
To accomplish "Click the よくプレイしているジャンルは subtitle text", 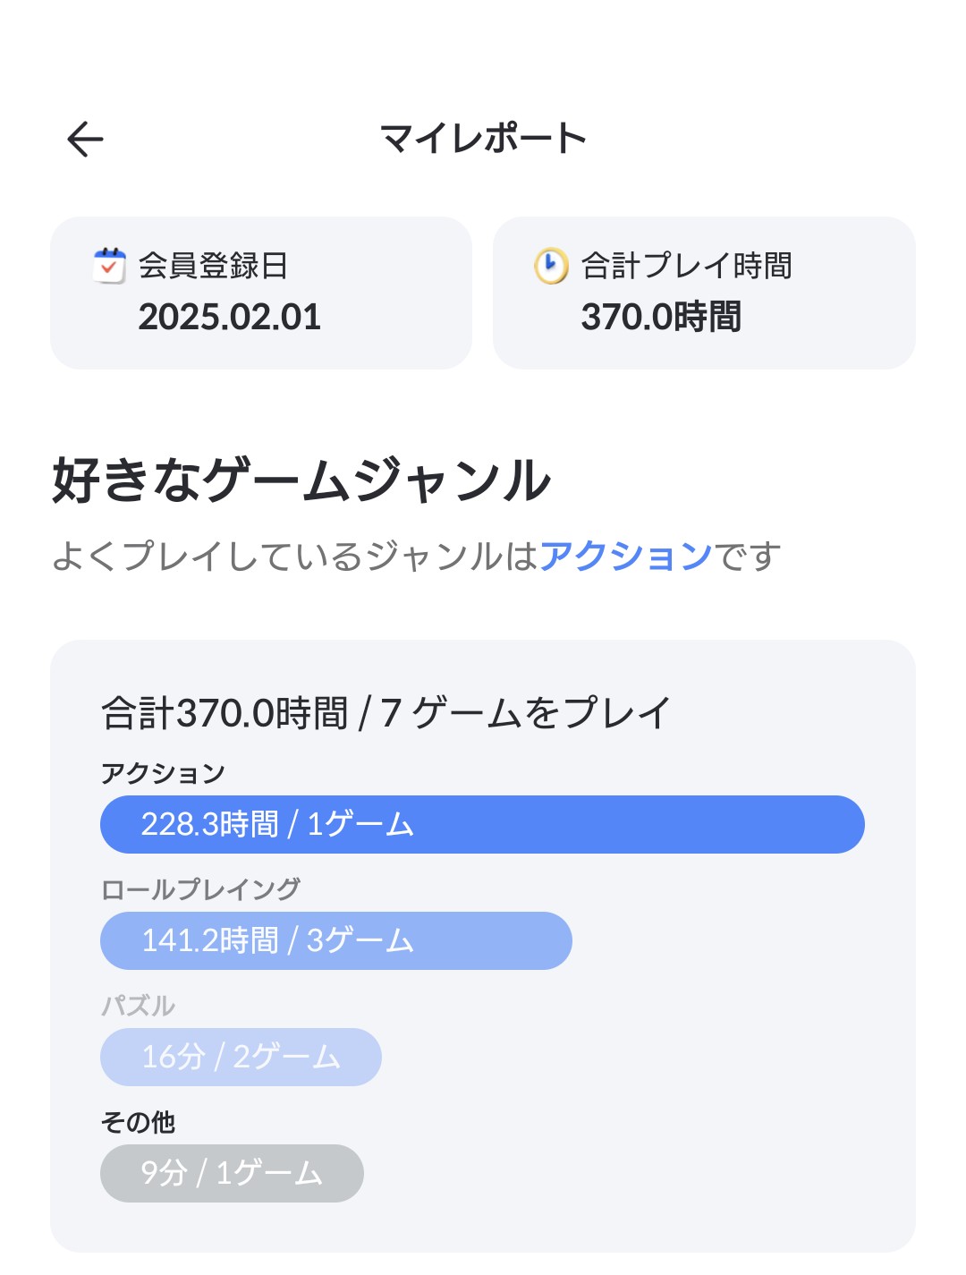I will (295, 556).
